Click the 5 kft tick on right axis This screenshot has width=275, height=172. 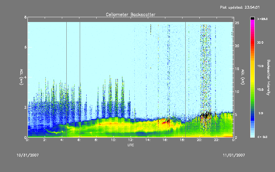(236, 115)
